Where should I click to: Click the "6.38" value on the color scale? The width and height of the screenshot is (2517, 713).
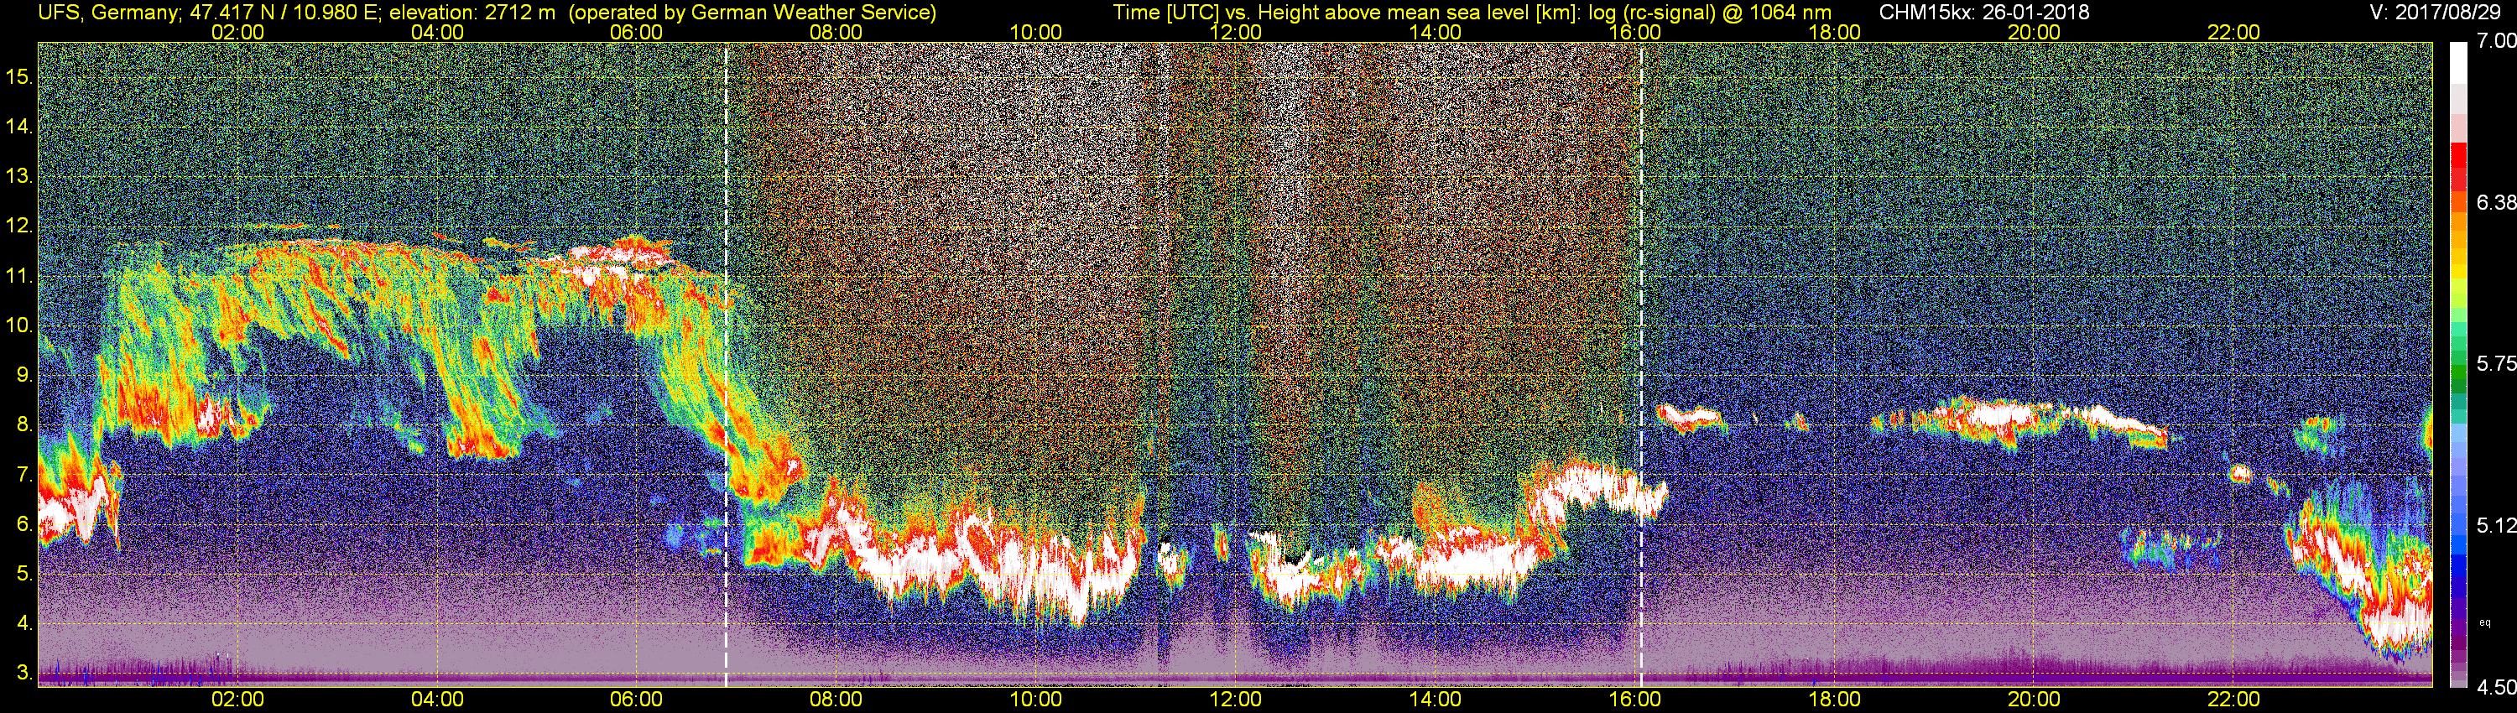2495,202
